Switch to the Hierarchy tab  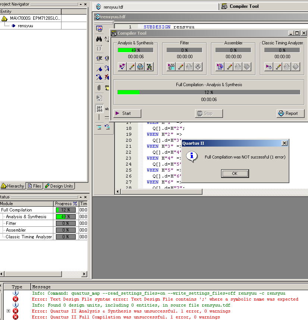pos(13,186)
